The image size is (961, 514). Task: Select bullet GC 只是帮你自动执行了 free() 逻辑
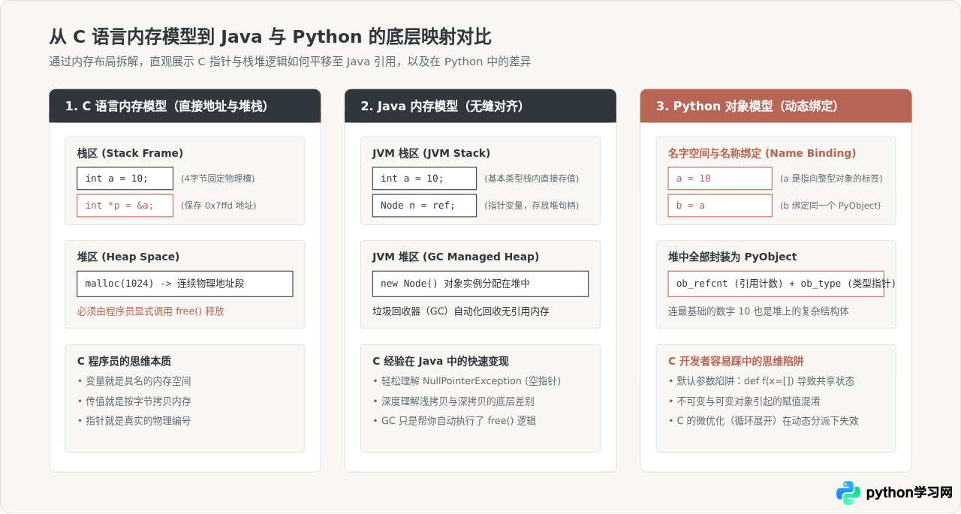(x=454, y=421)
